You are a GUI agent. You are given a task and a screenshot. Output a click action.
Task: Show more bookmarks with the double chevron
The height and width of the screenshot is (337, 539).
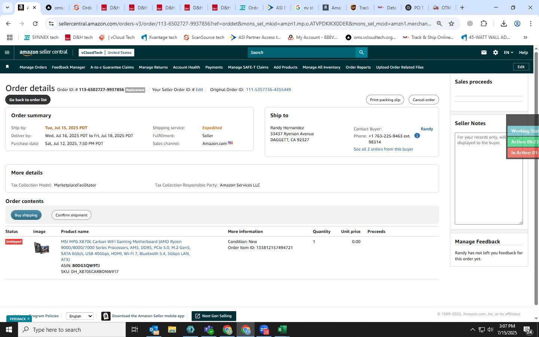point(526,37)
